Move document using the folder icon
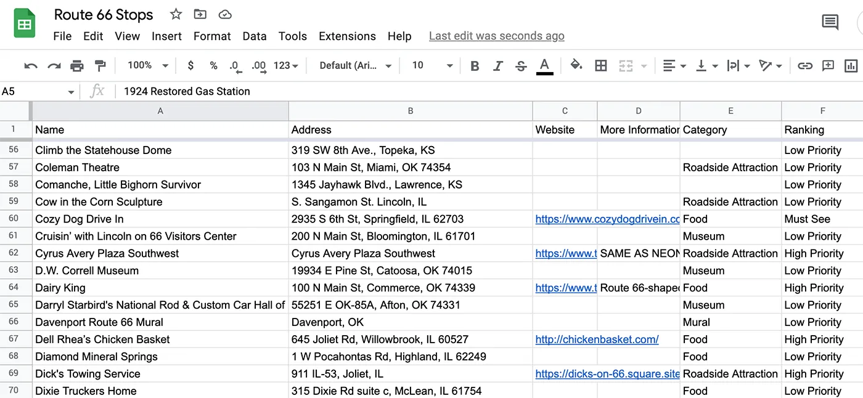 200,14
